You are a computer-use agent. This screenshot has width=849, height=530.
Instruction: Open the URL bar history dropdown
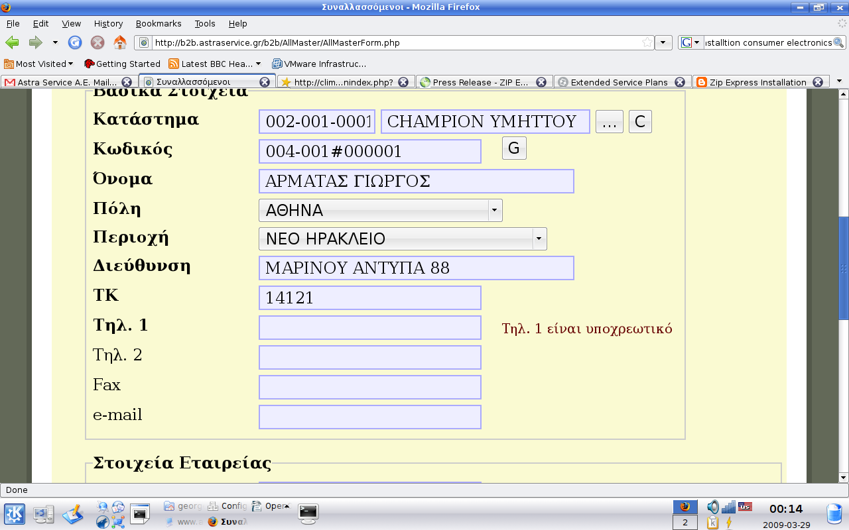point(663,42)
